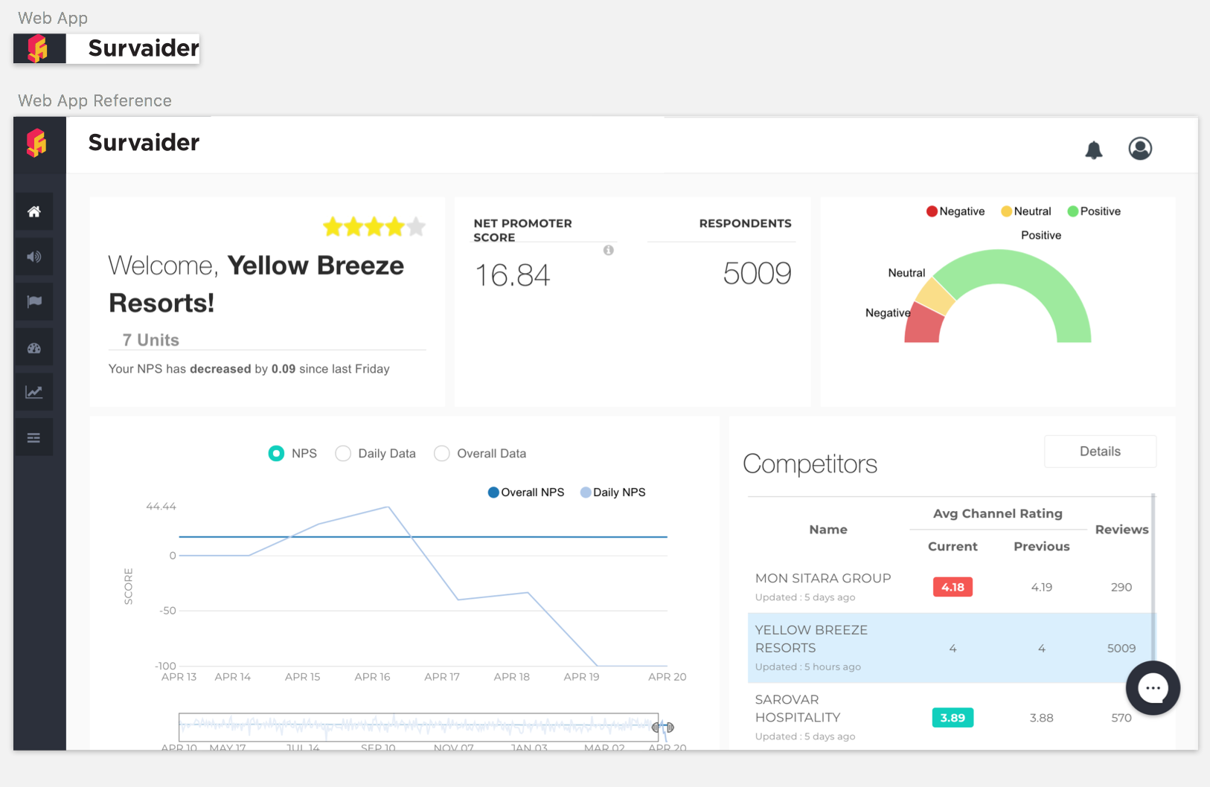Select the NPS radio button
Viewport: 1210px width, 787px height.
(x=276, y=453)
